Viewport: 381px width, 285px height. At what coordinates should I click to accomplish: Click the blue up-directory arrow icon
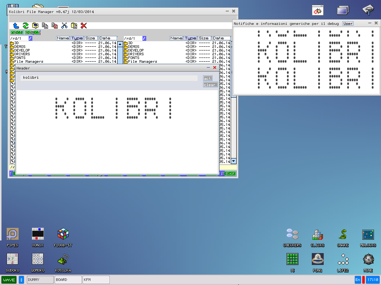(x=16, y=26)
